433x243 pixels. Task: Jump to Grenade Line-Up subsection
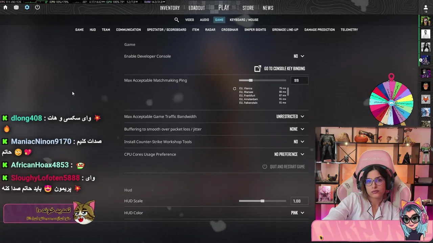tap(285, 30)
